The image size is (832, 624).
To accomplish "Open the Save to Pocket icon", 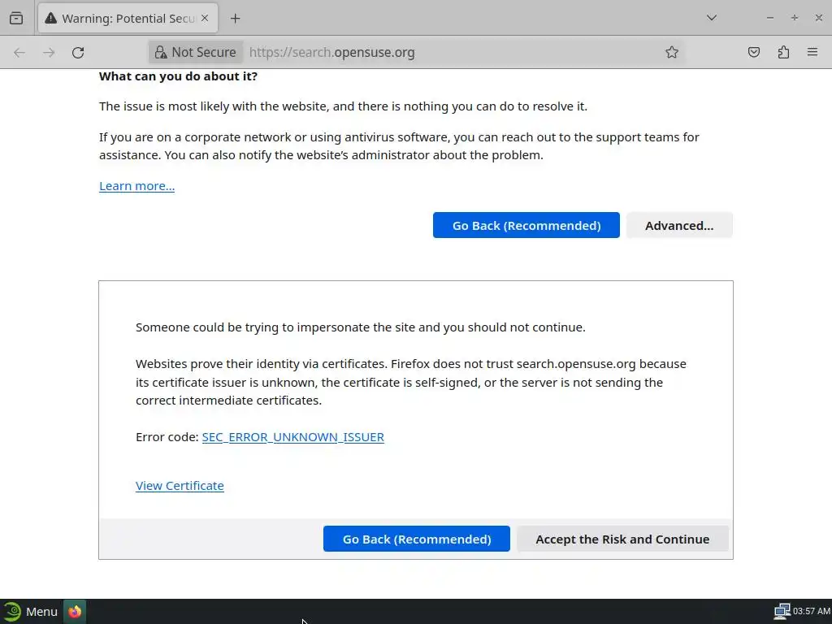I will tap(754, 52).
